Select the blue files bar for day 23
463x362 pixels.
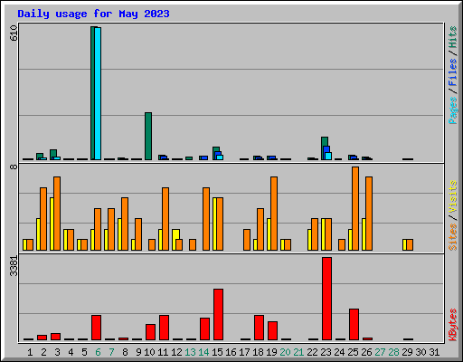tap(326, 149)
